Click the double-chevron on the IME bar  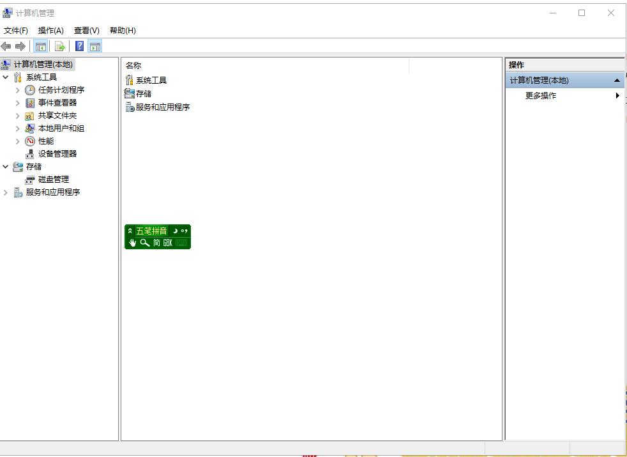tap(130, 231)
